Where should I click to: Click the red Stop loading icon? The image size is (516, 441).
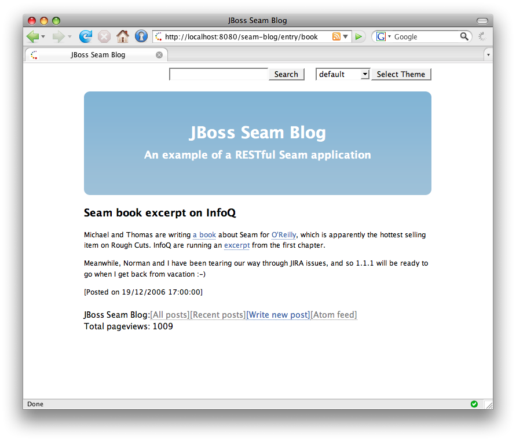104,37
